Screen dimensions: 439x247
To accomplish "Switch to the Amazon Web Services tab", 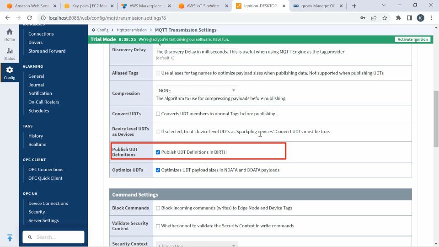I will pos(32,6).
